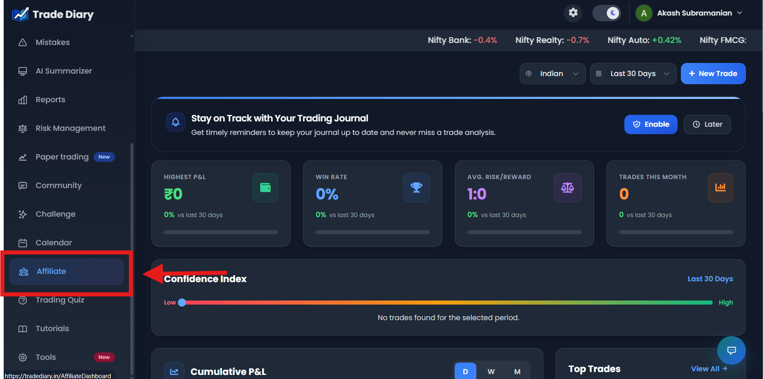763x379 pixels.
Task: Click the Highest P&L progress bar
Action: click(221, 232)
